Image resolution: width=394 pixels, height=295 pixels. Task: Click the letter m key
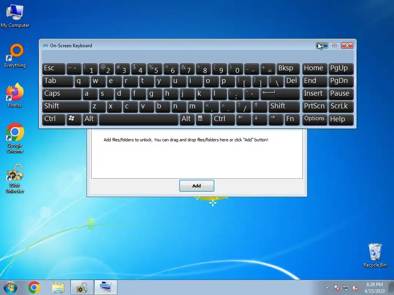pyautogui.click(x=195, y=107)
